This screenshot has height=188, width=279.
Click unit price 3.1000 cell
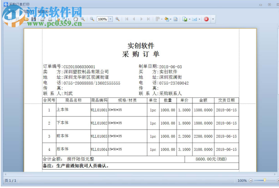click(184, 149)
